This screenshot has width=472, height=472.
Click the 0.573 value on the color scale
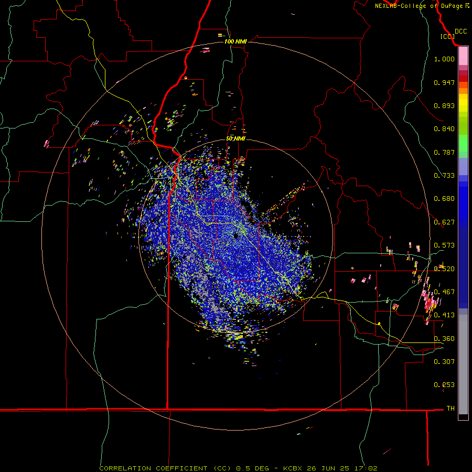444,245
